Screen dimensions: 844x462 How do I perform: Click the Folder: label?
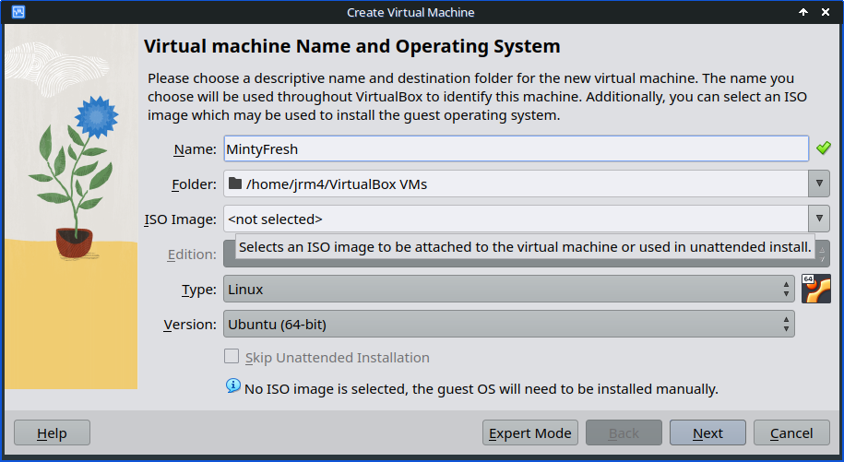(x=194, y=184)
